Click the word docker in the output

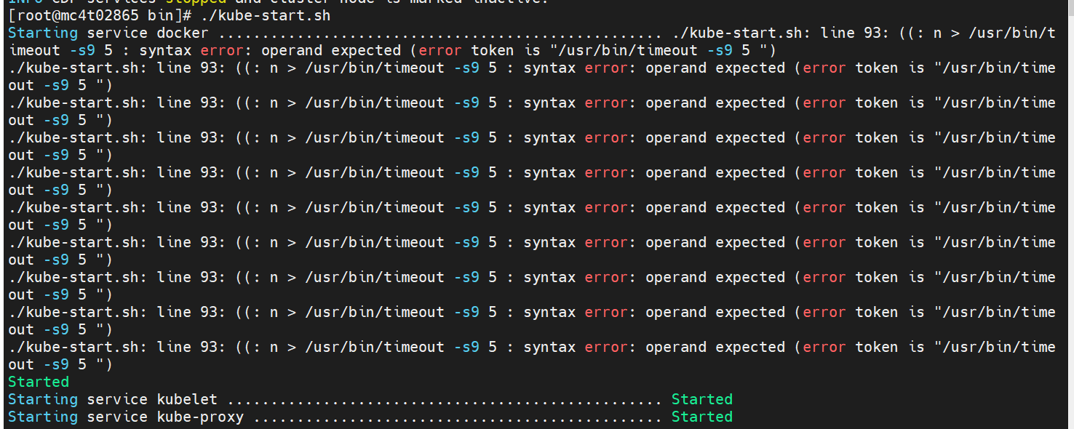pyautogui.click(x=183, y=33)
